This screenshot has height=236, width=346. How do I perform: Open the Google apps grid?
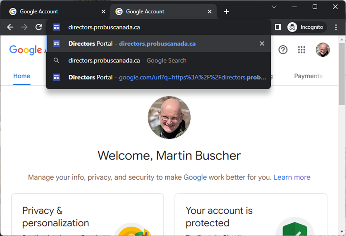click(301, 50)
